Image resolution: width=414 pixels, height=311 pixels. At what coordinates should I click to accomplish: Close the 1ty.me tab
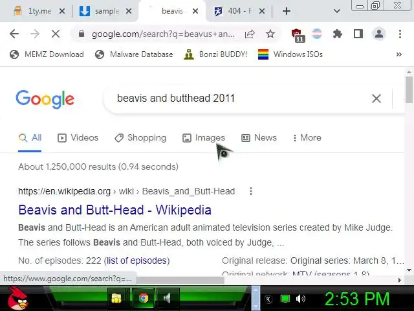click(62, 11)
